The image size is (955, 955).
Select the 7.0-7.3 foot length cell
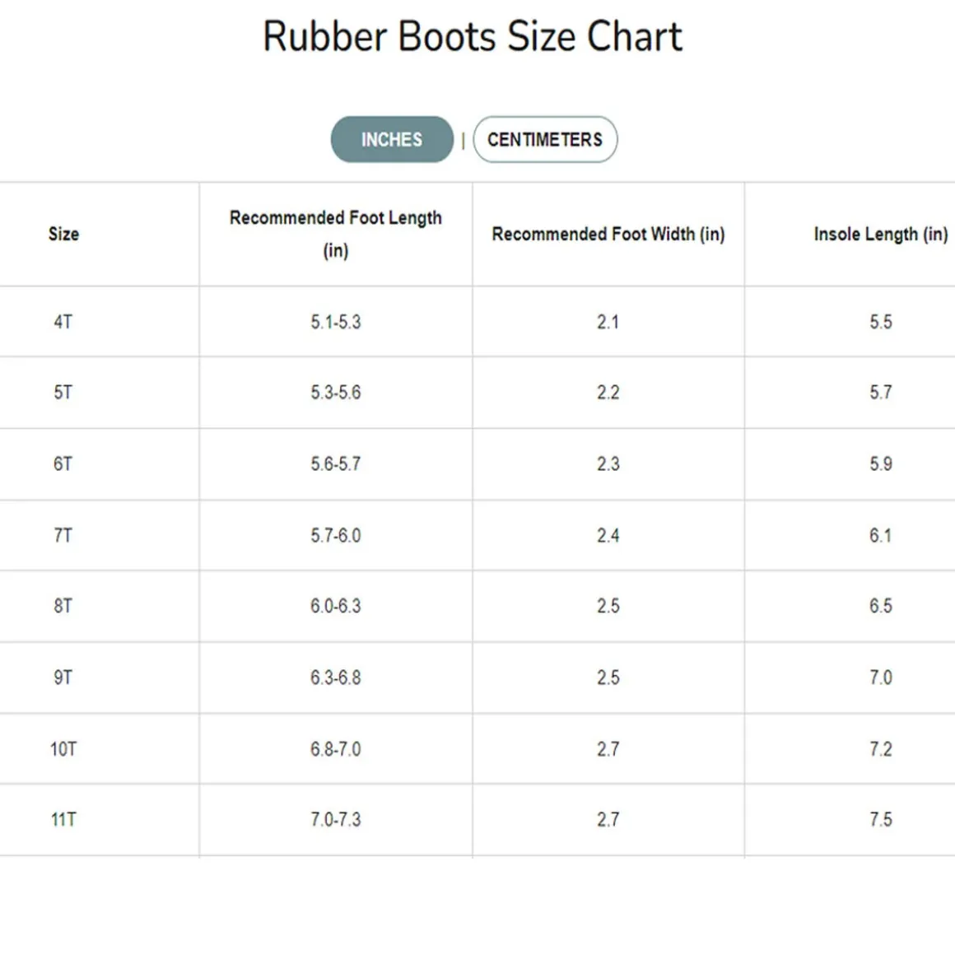(335, 820)
